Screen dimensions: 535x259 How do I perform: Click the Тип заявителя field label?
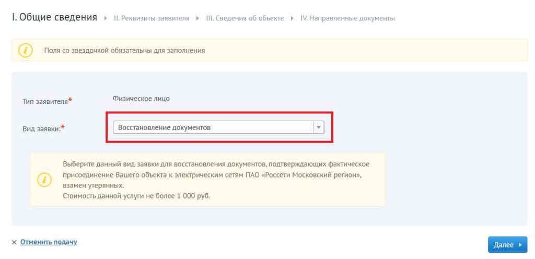click(45, 101)
